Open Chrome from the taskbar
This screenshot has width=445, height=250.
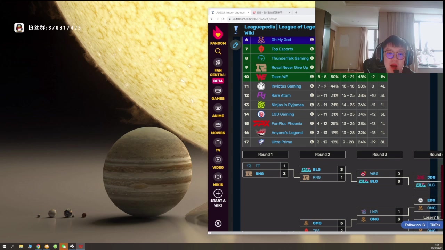[38, 247]
